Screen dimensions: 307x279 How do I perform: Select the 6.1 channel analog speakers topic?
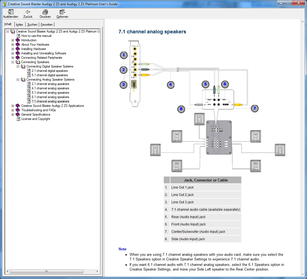(50, 97)
